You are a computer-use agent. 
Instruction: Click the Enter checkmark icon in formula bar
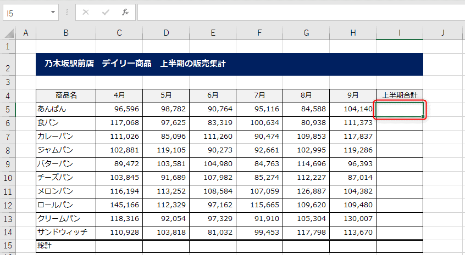[x=106, y=12]
